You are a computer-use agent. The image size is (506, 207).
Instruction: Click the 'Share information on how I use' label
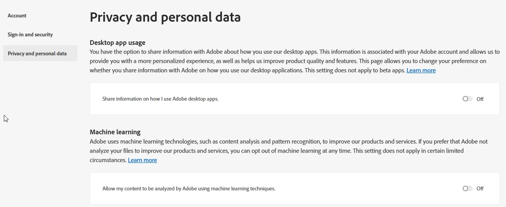[x=160, y=99]
